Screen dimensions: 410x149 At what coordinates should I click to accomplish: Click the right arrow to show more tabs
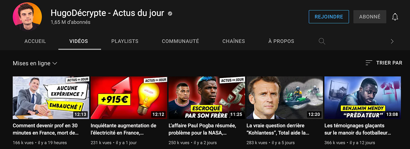[x=392, y=41]
